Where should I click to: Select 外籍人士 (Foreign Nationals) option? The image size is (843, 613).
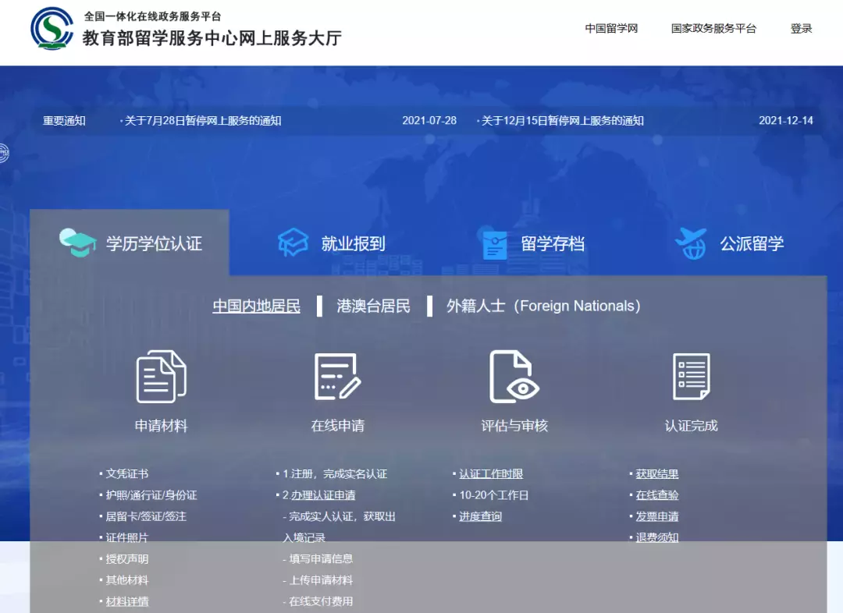tap(543, 306)
